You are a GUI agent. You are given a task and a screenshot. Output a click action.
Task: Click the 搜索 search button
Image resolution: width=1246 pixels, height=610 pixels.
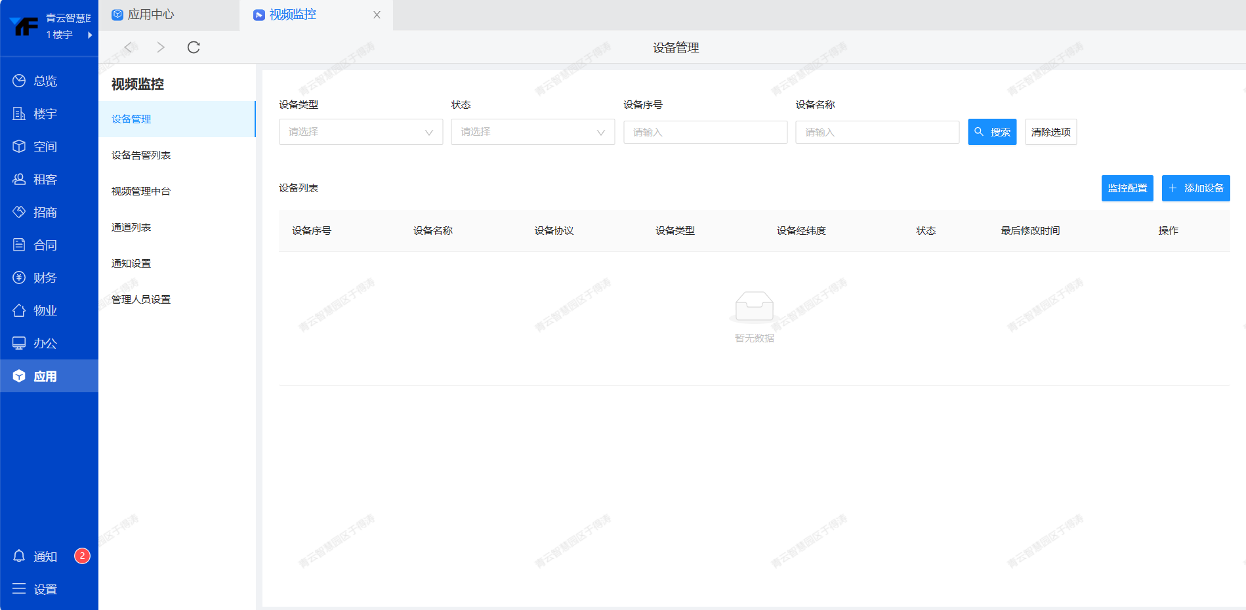pyautogui.click(x=991, y=132)
